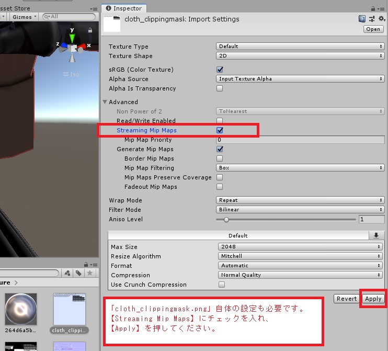Select the 264d6a5b... asset thumbnail

point(21,310)
